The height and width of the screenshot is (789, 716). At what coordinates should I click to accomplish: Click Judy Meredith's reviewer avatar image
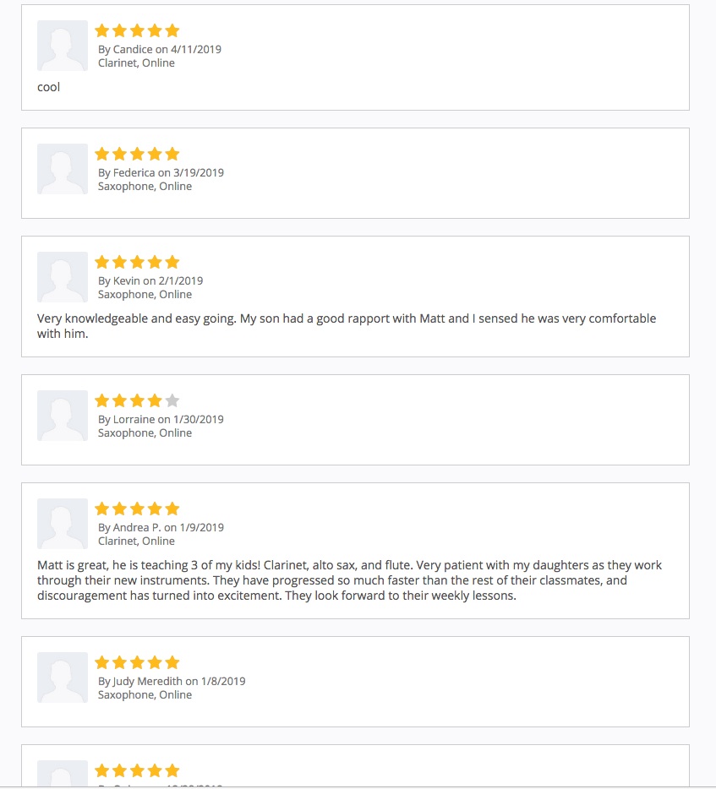pos(63,677)
